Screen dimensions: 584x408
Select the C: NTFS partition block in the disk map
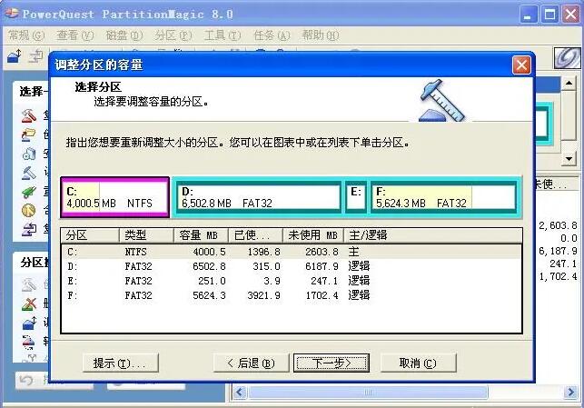pyautogui.click(x=114, y=197)
